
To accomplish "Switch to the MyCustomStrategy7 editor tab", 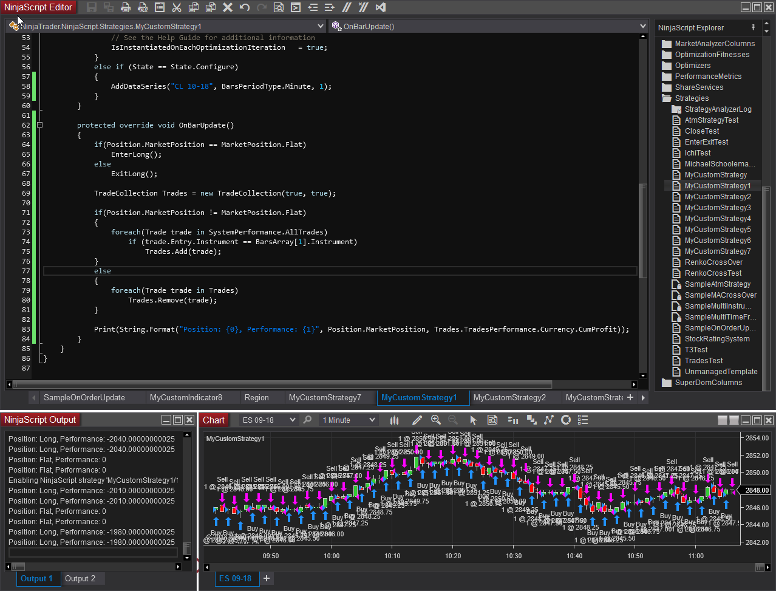I will coord(325,397).
